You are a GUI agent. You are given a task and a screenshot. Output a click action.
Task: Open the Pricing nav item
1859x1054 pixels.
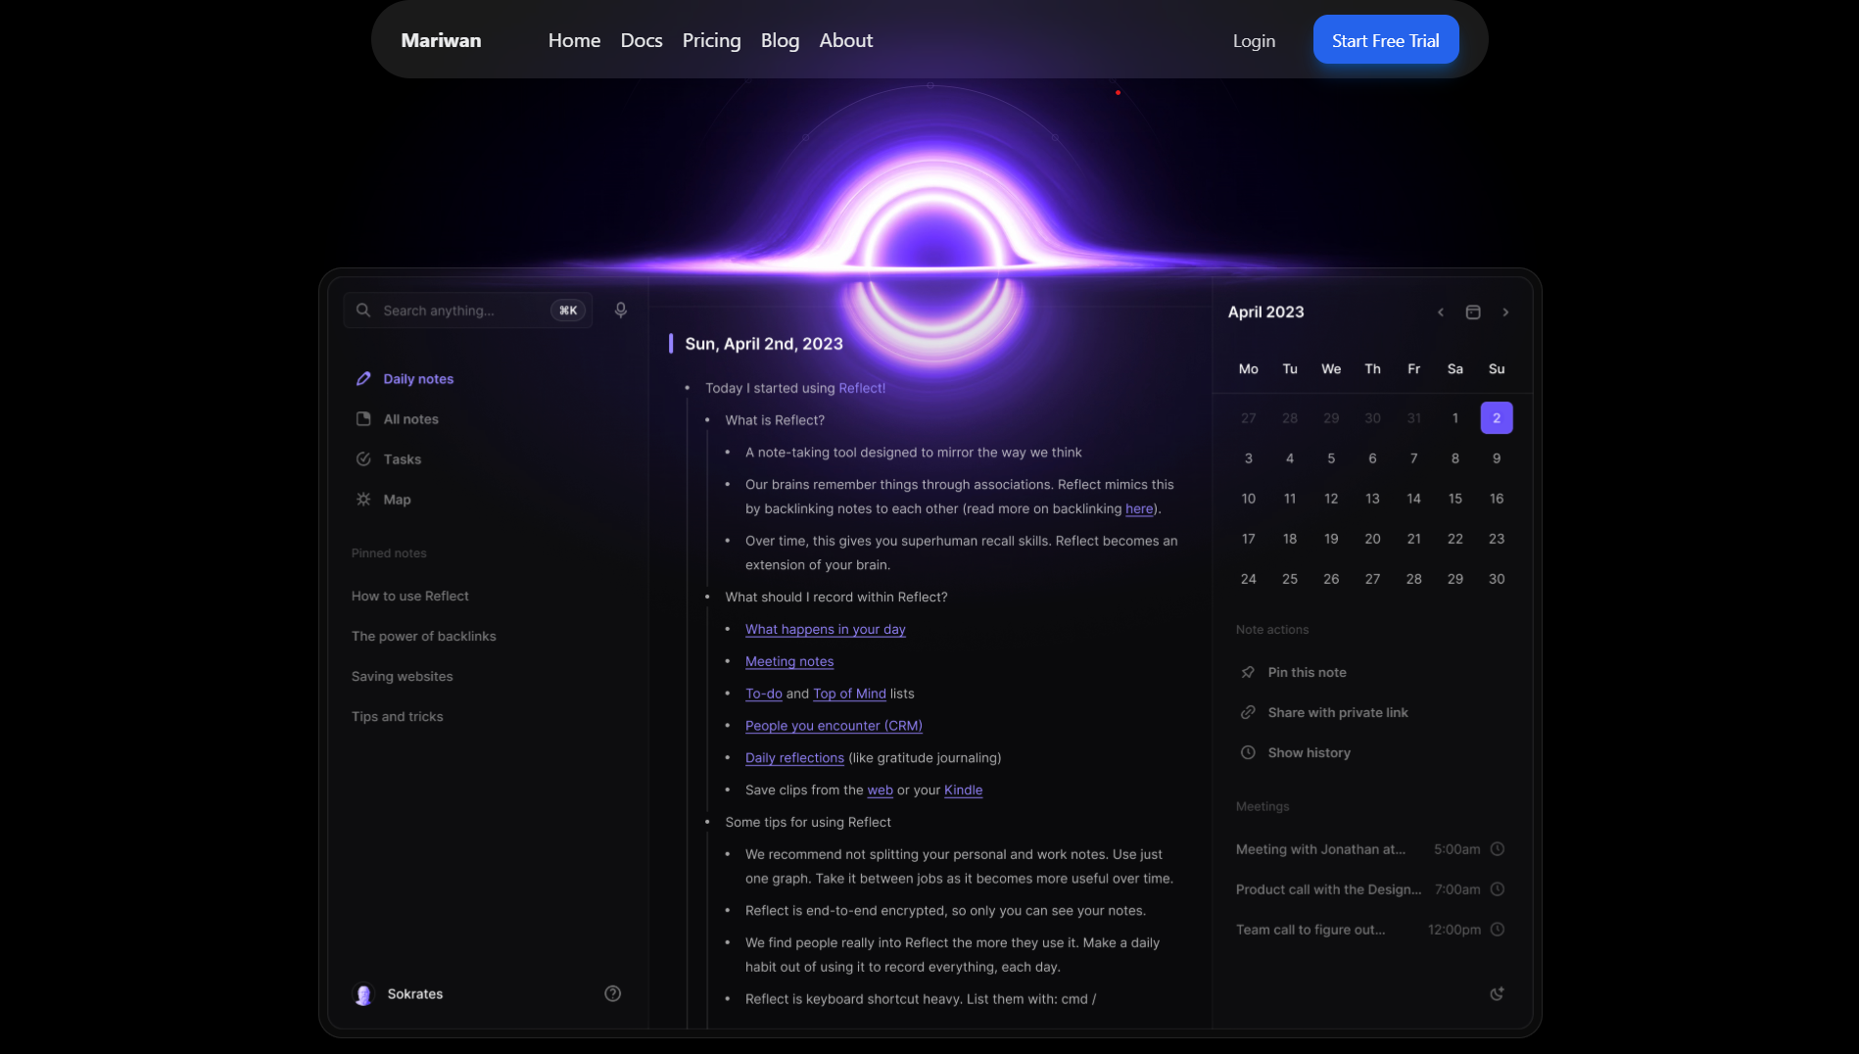pos(711,40)
